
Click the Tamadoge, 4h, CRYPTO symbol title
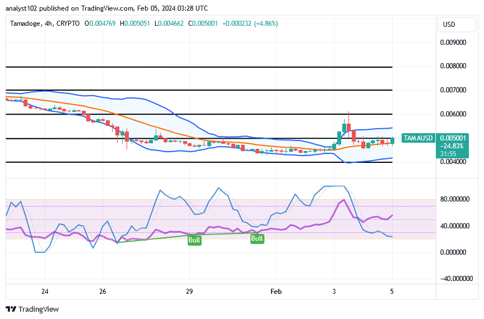45,24
